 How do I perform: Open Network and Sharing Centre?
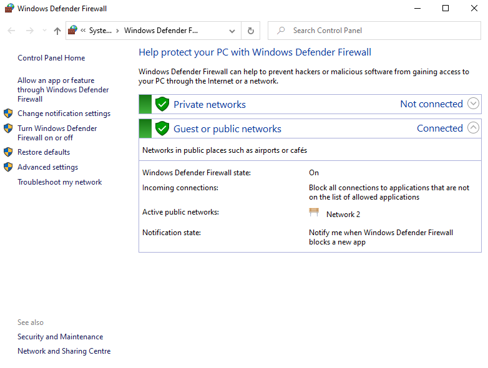[x=64, y=351]
